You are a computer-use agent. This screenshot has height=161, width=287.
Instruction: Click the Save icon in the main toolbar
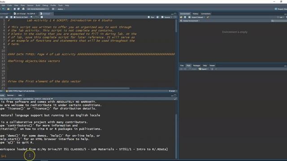pos(15,9)
